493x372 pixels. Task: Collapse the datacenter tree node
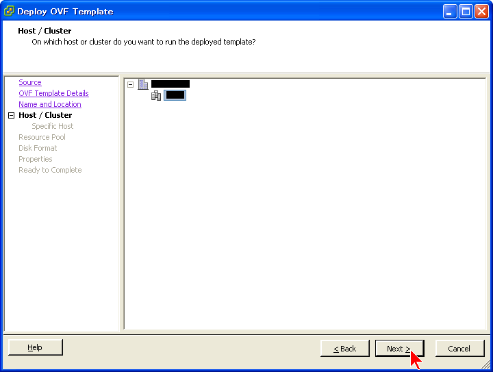pos(131,84)
